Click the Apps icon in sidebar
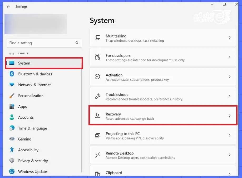 (12, 106)
